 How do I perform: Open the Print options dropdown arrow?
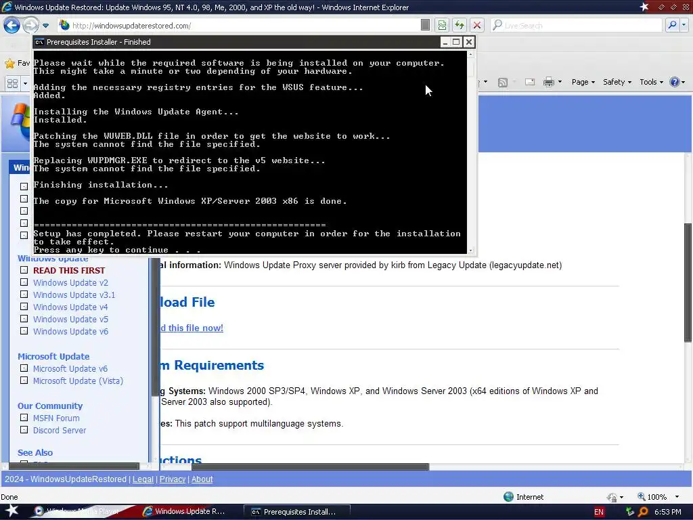click(560, 82)
